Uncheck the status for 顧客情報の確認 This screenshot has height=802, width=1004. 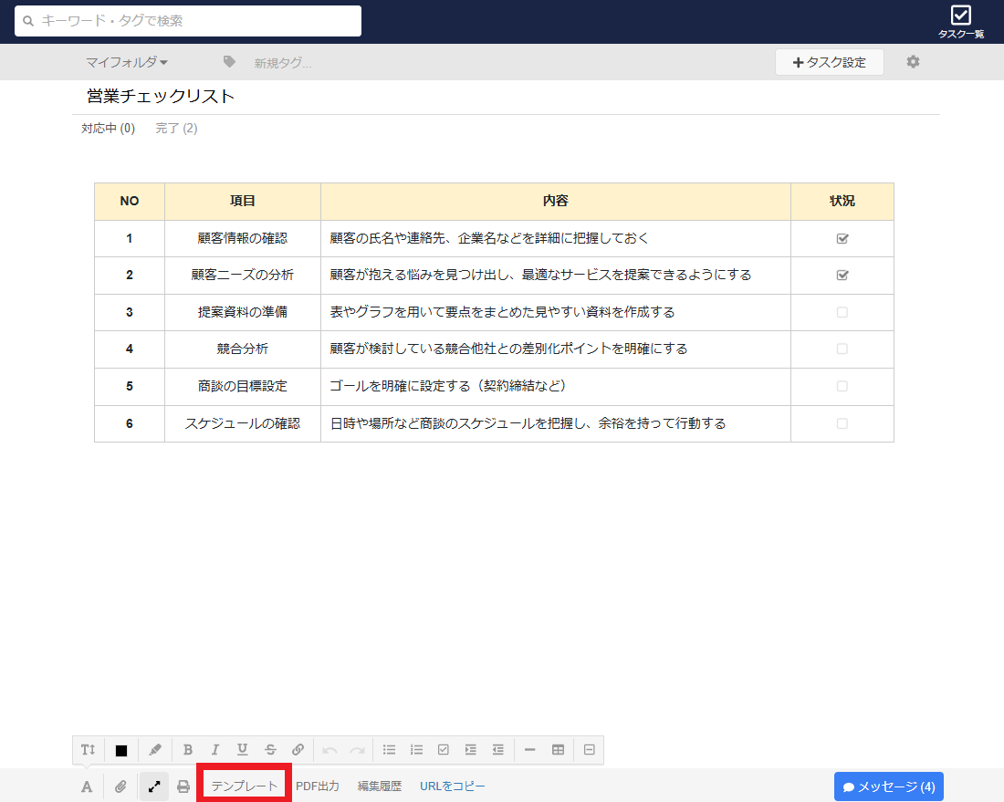842,238
